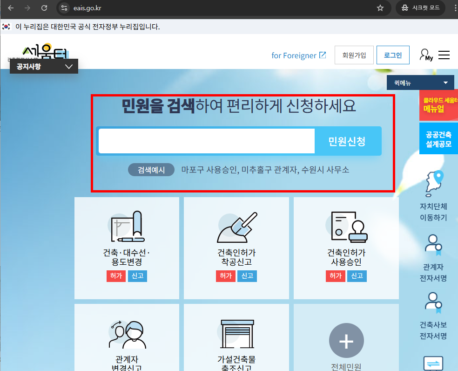The width and height of the screenshot is (458, 371).
Task: Expand the 공지사항 notice dropdown
Action: (43, 67)
